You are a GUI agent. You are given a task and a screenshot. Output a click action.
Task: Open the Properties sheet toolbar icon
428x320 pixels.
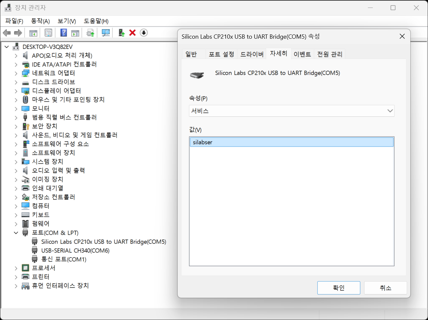point(48,33)
